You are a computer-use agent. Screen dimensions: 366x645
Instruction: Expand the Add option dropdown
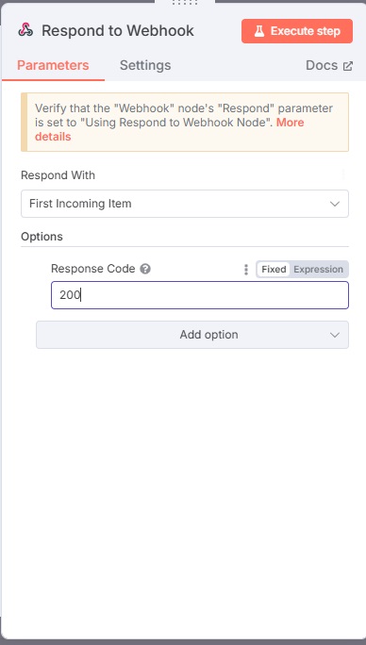click(192, 335)
